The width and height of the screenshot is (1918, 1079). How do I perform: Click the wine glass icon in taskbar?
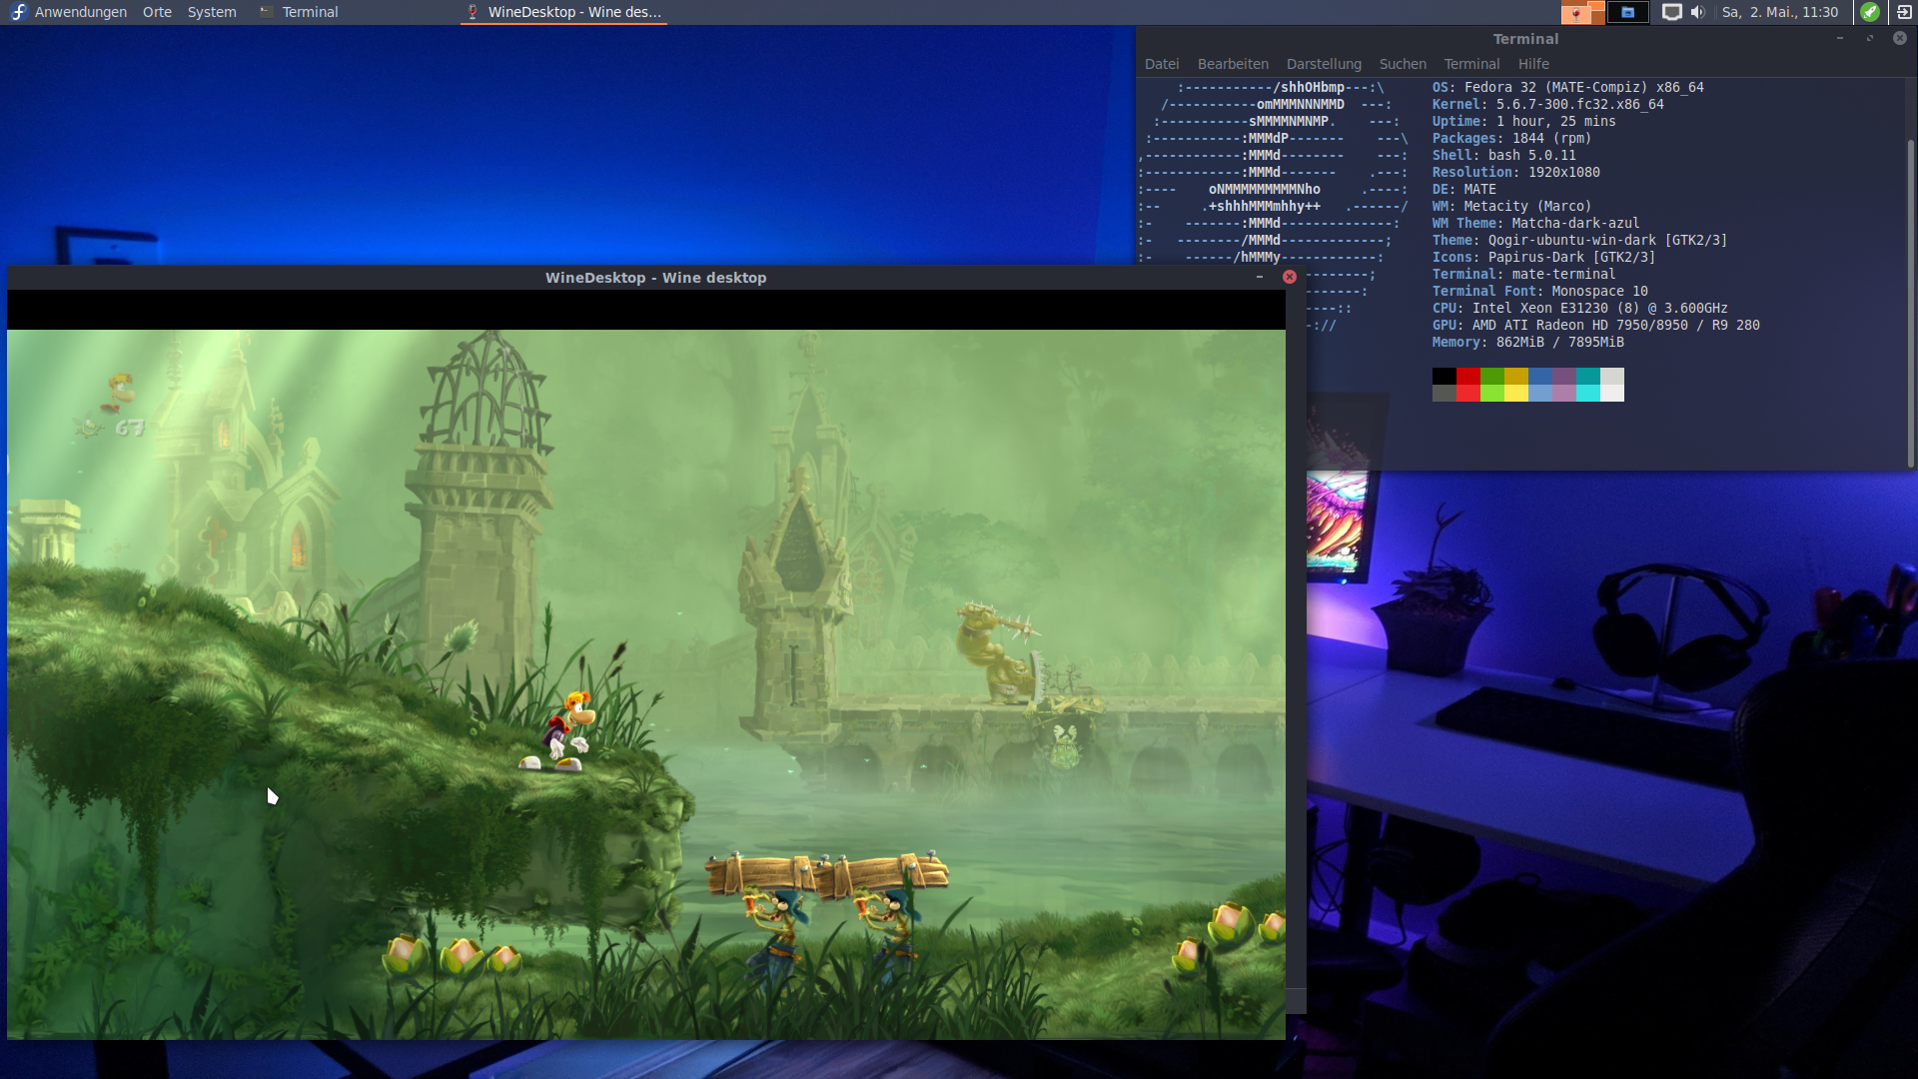click(474, 12)
